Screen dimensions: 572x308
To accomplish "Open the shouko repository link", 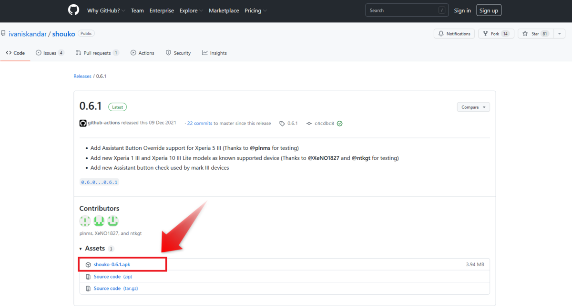I will click(x=64, y=34).
